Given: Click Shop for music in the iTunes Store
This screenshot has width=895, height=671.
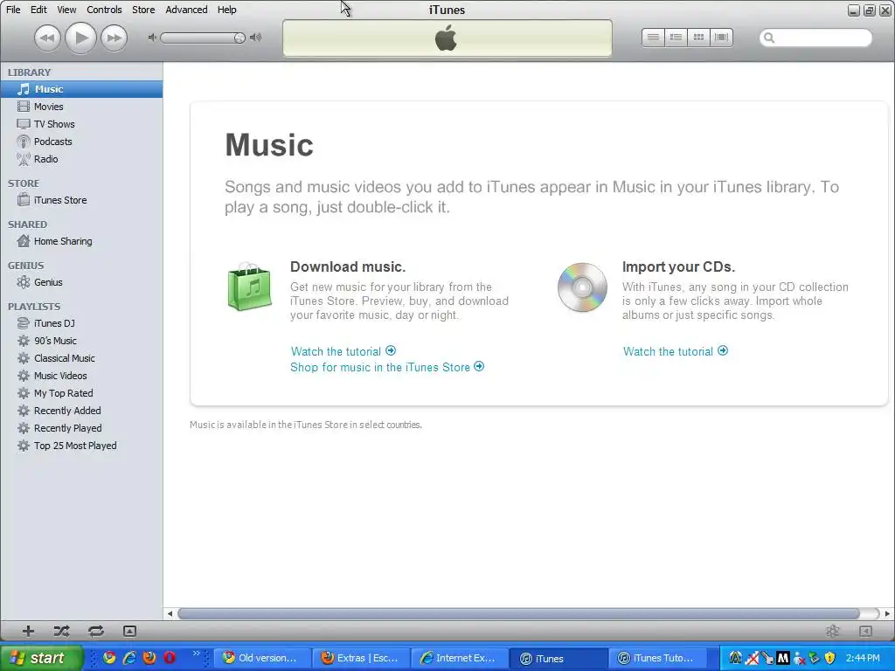Looking at the screenshot, I should click(x=387, y=368).
